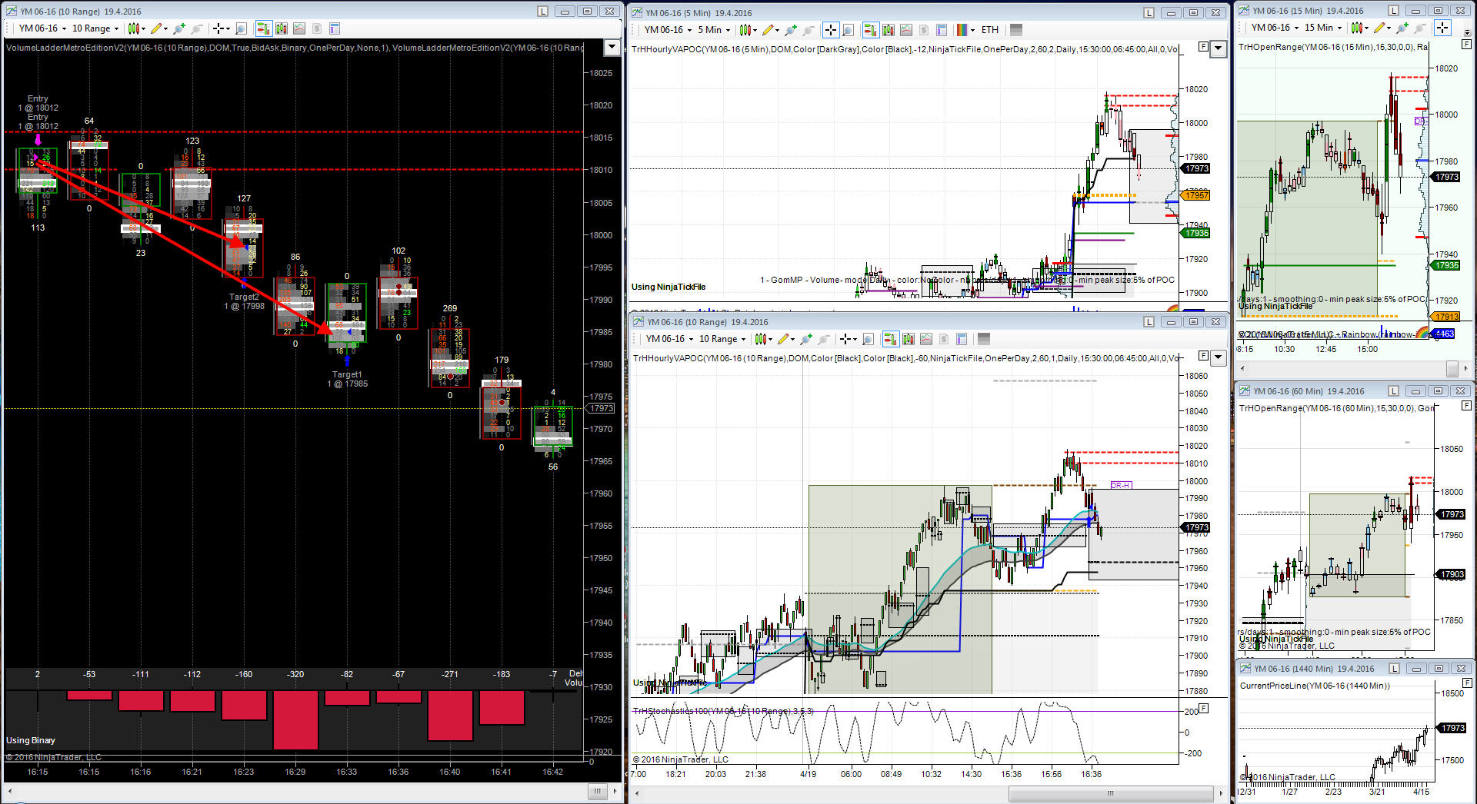Toggle crosshair cursor in 15 Min chart
The height and width of the screenshot is (804, 1477).
1442,28
